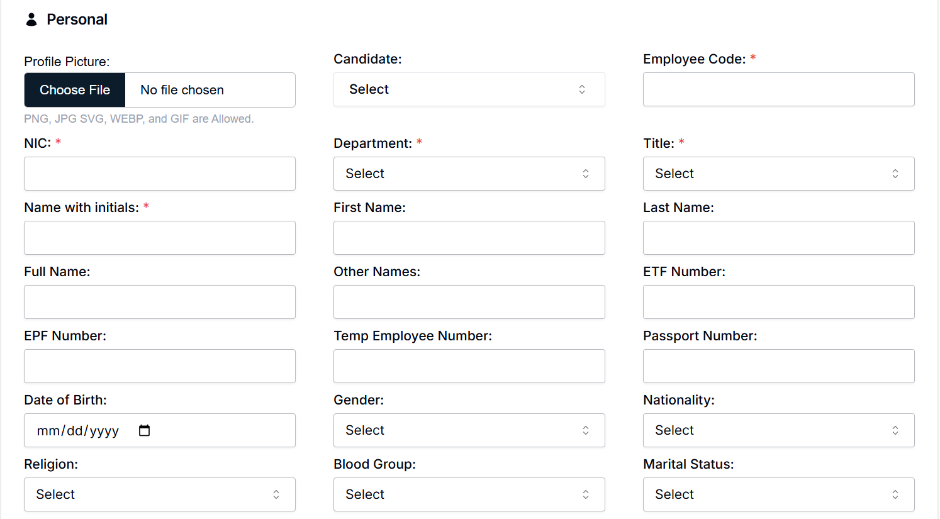Click the Candidate select chevron
Image resolution: width=940 pixels, height=519 pixels.
[581, 89]
